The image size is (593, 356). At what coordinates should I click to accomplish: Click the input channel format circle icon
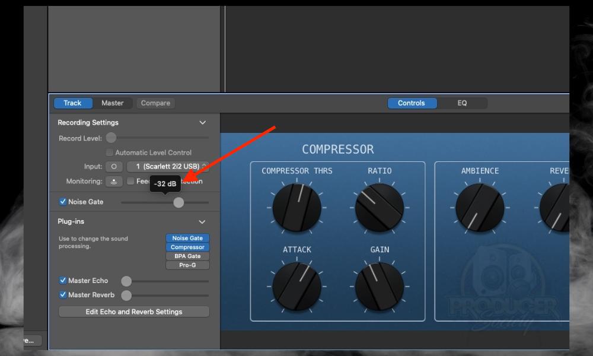tap(114, 167)
